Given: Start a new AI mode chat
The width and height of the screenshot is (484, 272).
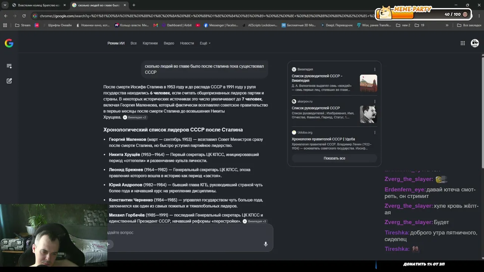Looking at the screenshot, I should pyautogui.click(x=9, y=81).
